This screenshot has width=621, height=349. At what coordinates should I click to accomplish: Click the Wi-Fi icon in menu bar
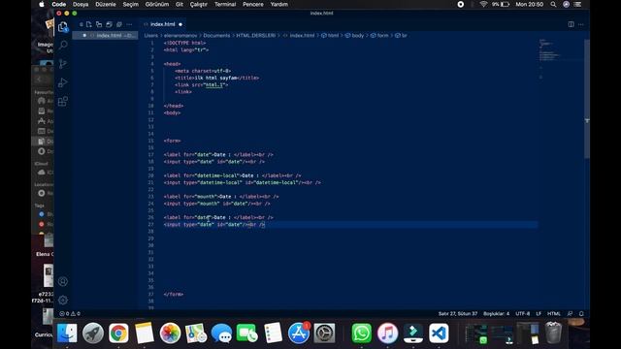483,4
